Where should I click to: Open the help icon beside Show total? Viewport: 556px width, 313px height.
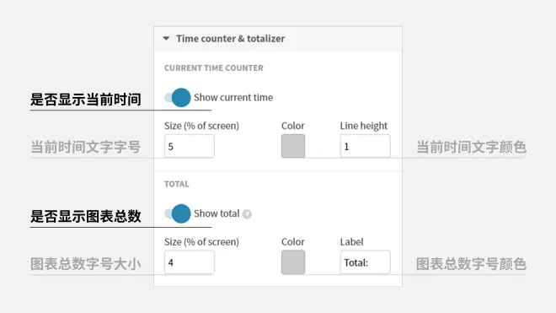tap(247, 214)
